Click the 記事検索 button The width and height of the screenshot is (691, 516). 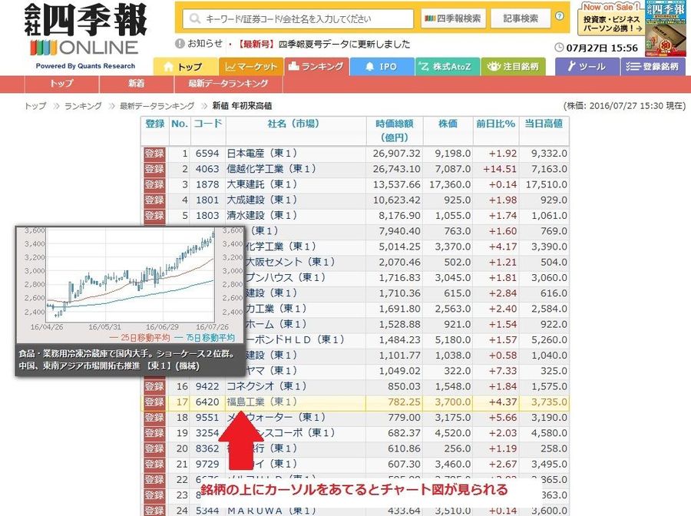[521, 18]
